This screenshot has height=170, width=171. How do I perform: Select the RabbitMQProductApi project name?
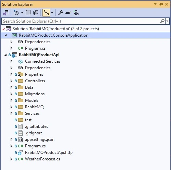pyautogui.click(x=39, y=55)
